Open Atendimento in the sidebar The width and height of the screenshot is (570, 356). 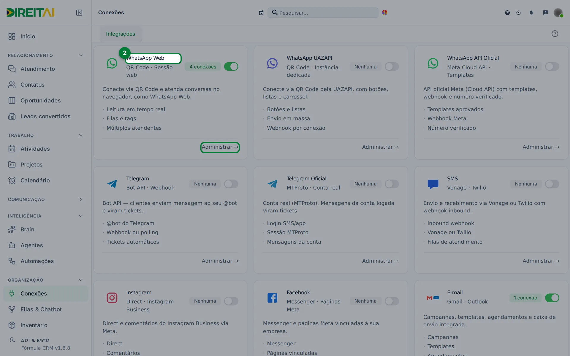pos(46,69)
